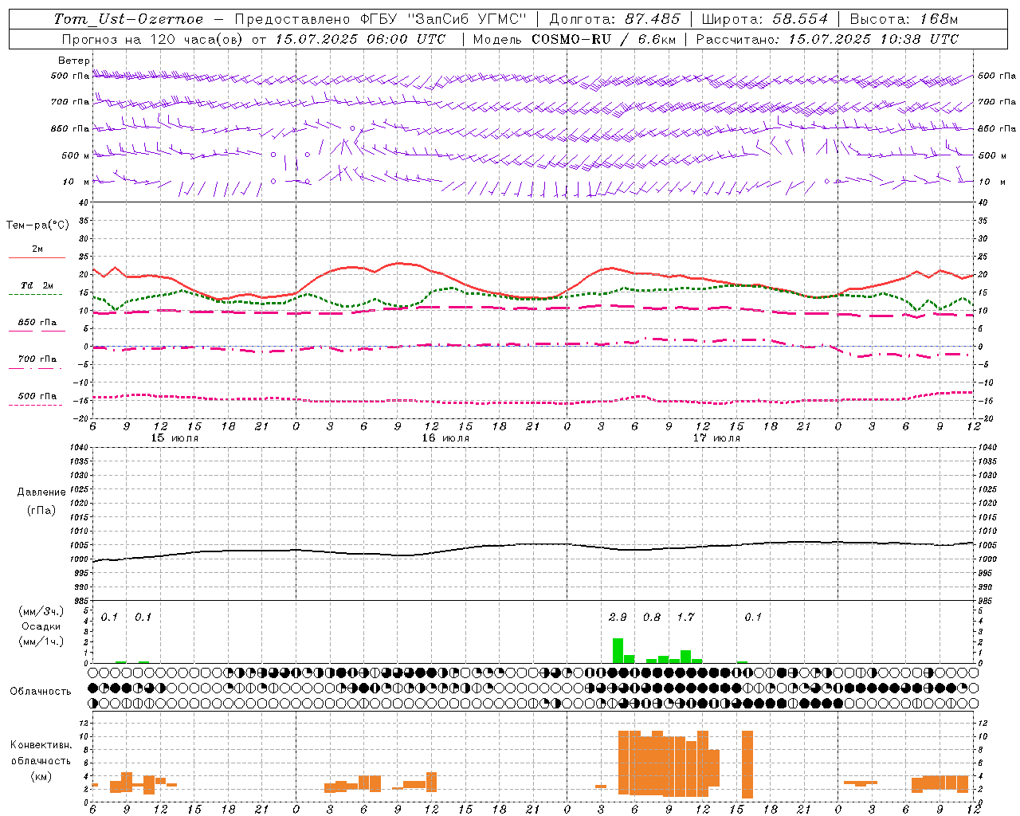The width and height of the screenshot is (1020, 816).
Task: Click the tallest green precipitation bar
Action: coord(618,650)
